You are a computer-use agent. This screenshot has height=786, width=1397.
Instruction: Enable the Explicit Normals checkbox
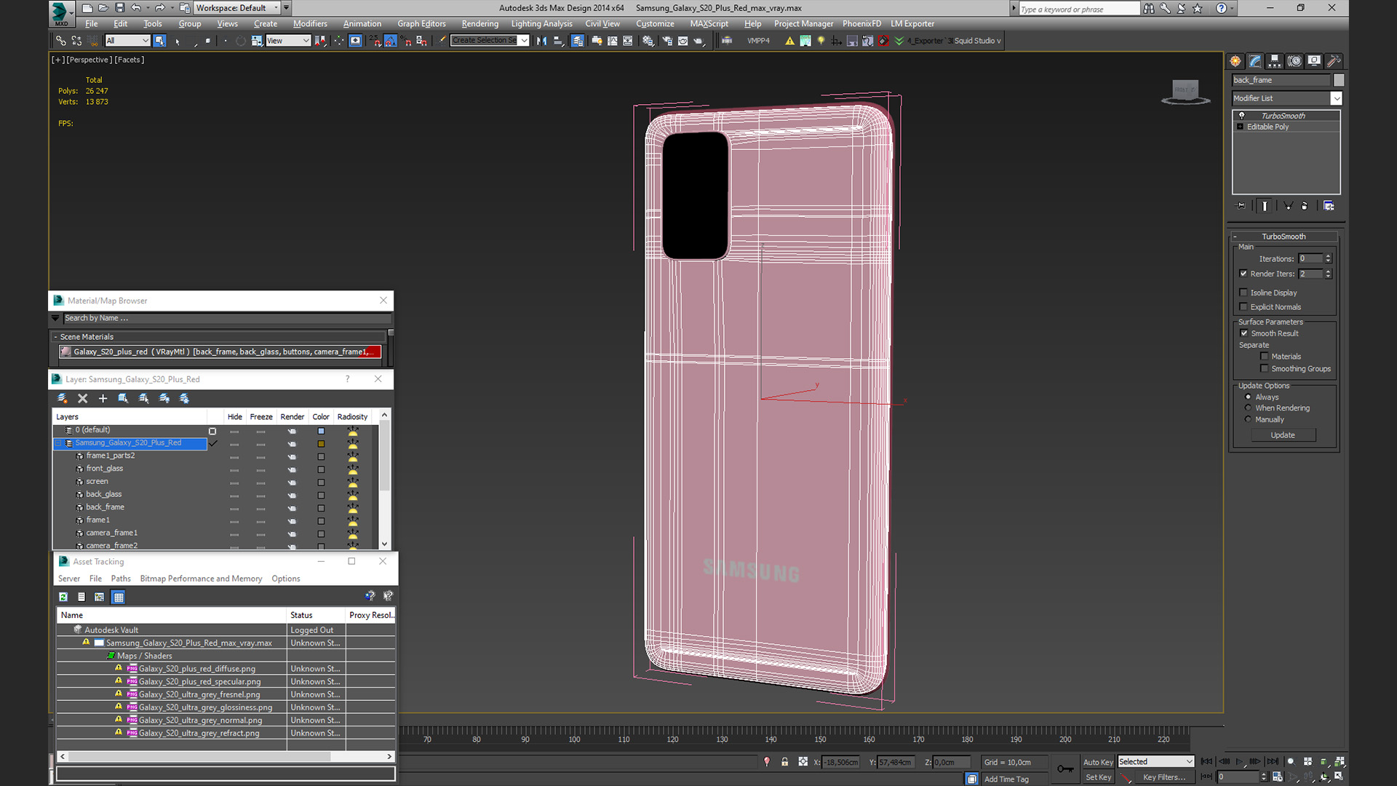tap(1243, 307)
